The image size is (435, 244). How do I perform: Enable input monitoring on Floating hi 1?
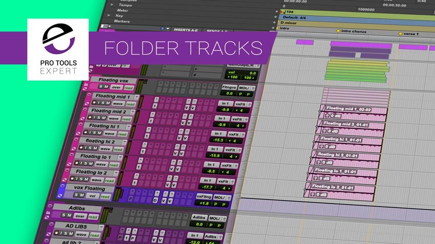(x=90, y=133)
